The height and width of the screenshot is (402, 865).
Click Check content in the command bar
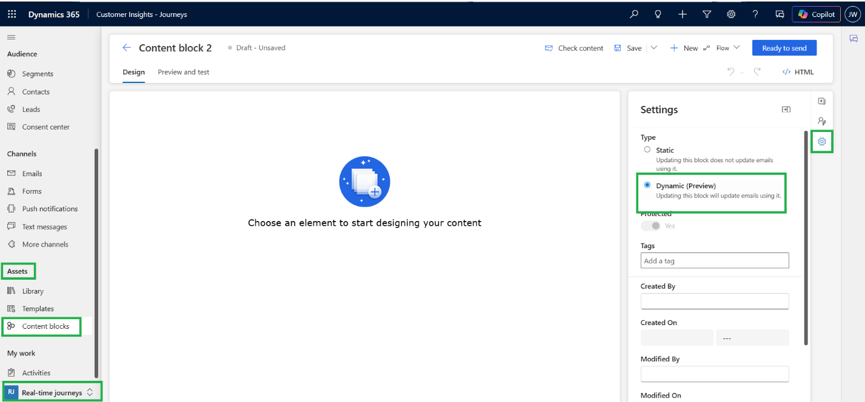point(574,48)
